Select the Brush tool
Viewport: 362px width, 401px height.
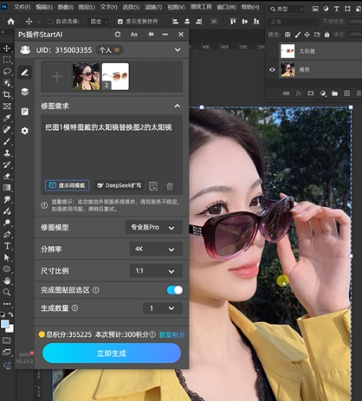click(x=7, y=141)
